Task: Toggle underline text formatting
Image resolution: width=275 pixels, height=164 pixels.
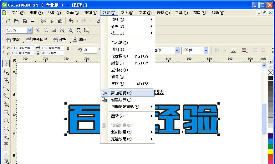Action: point(233,50)
